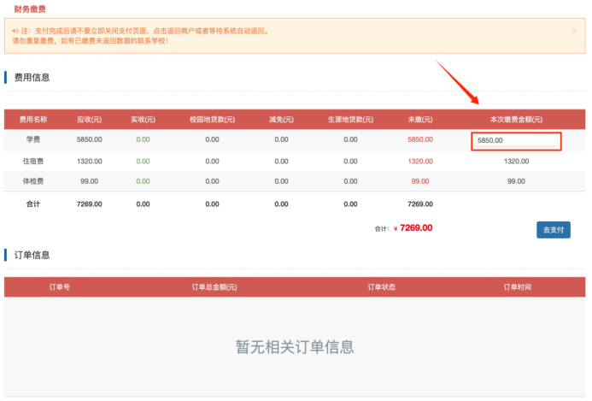Click the 订单时间 column header

517,287
